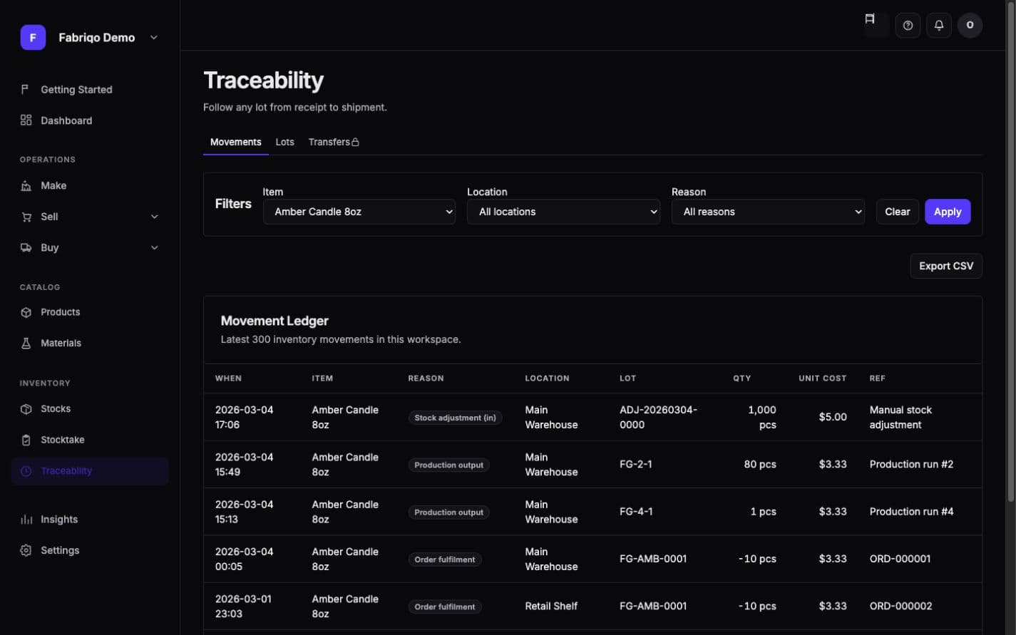Open the help question mark icon
Image resolution: width=1016 pixels, height=635 pixels.
[x=908, y=26]
